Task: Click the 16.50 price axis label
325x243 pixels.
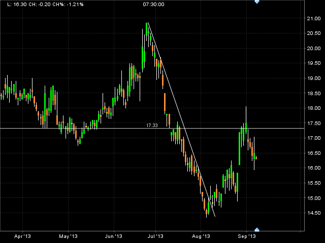Action: [314, 153]
